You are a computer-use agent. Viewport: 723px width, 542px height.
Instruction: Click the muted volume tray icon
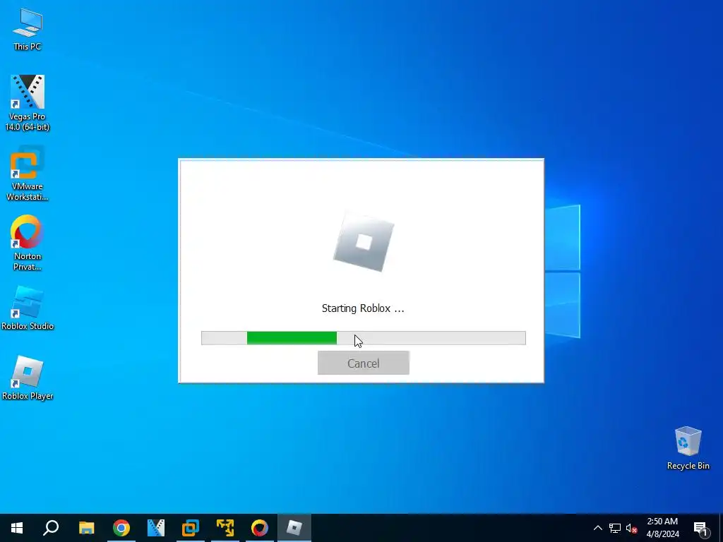(631, 528)
